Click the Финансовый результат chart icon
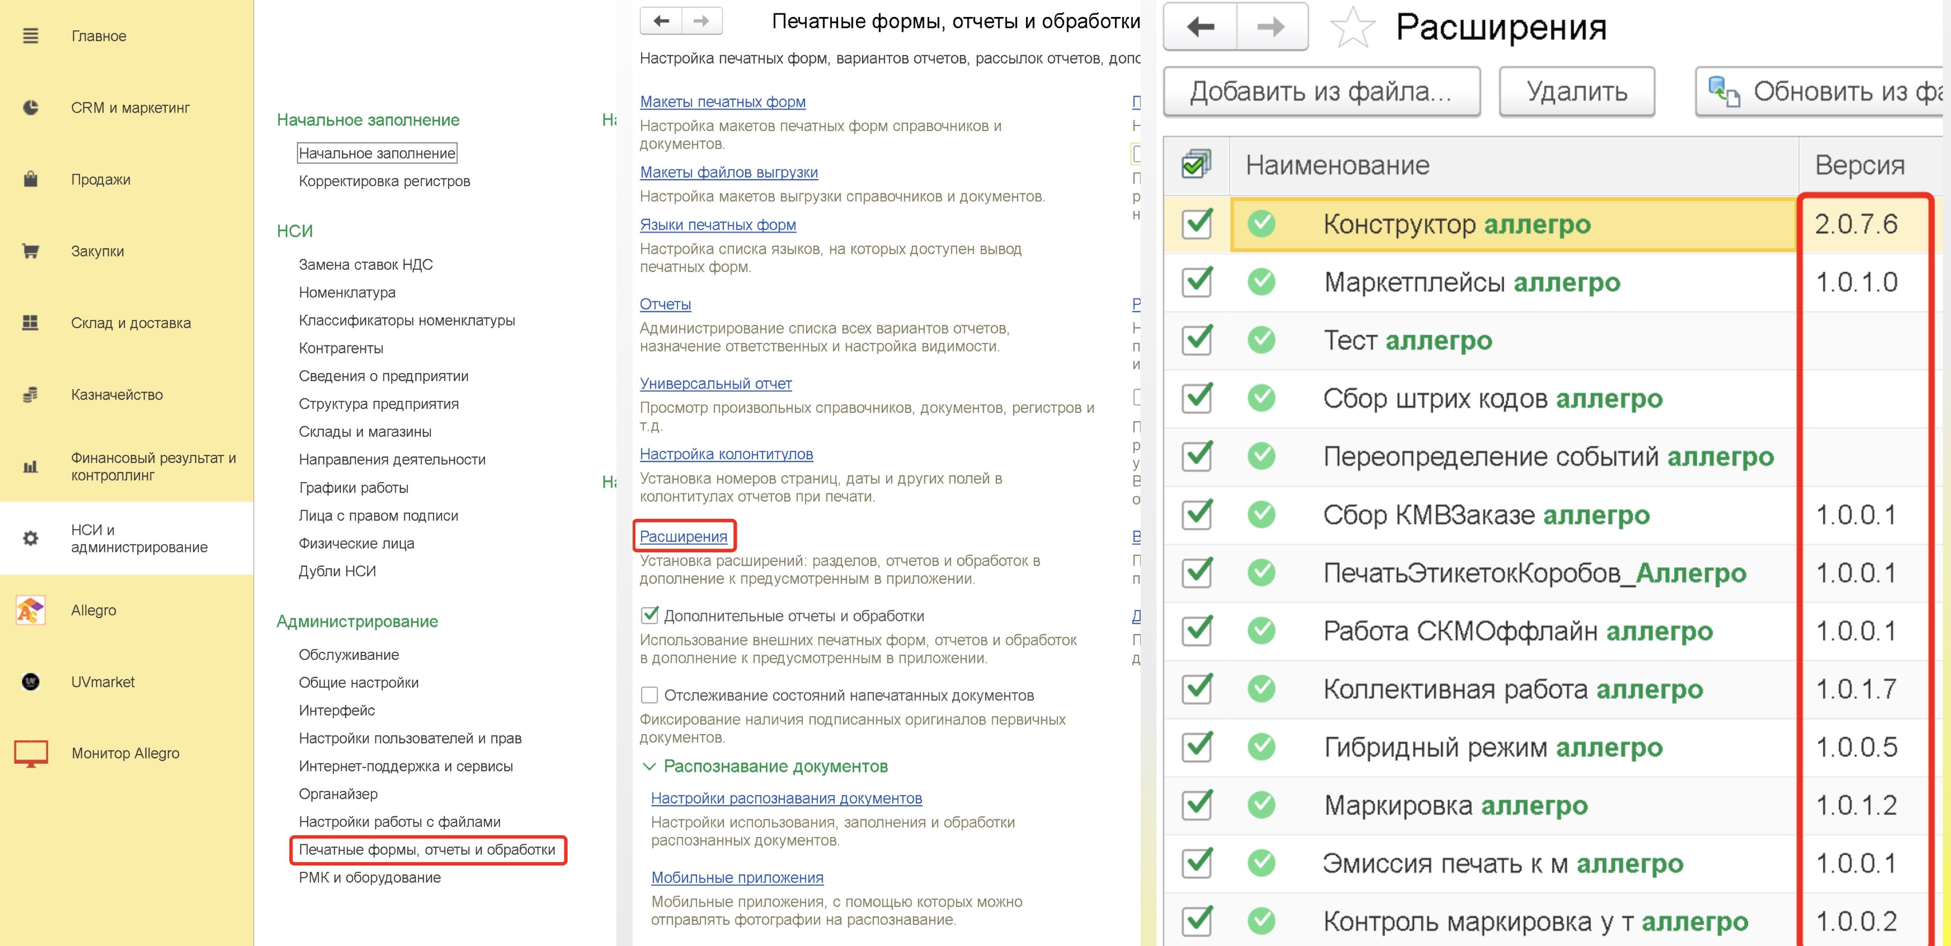The height and width of the screenshot is (946, 1951). click(x=30, y=466)
